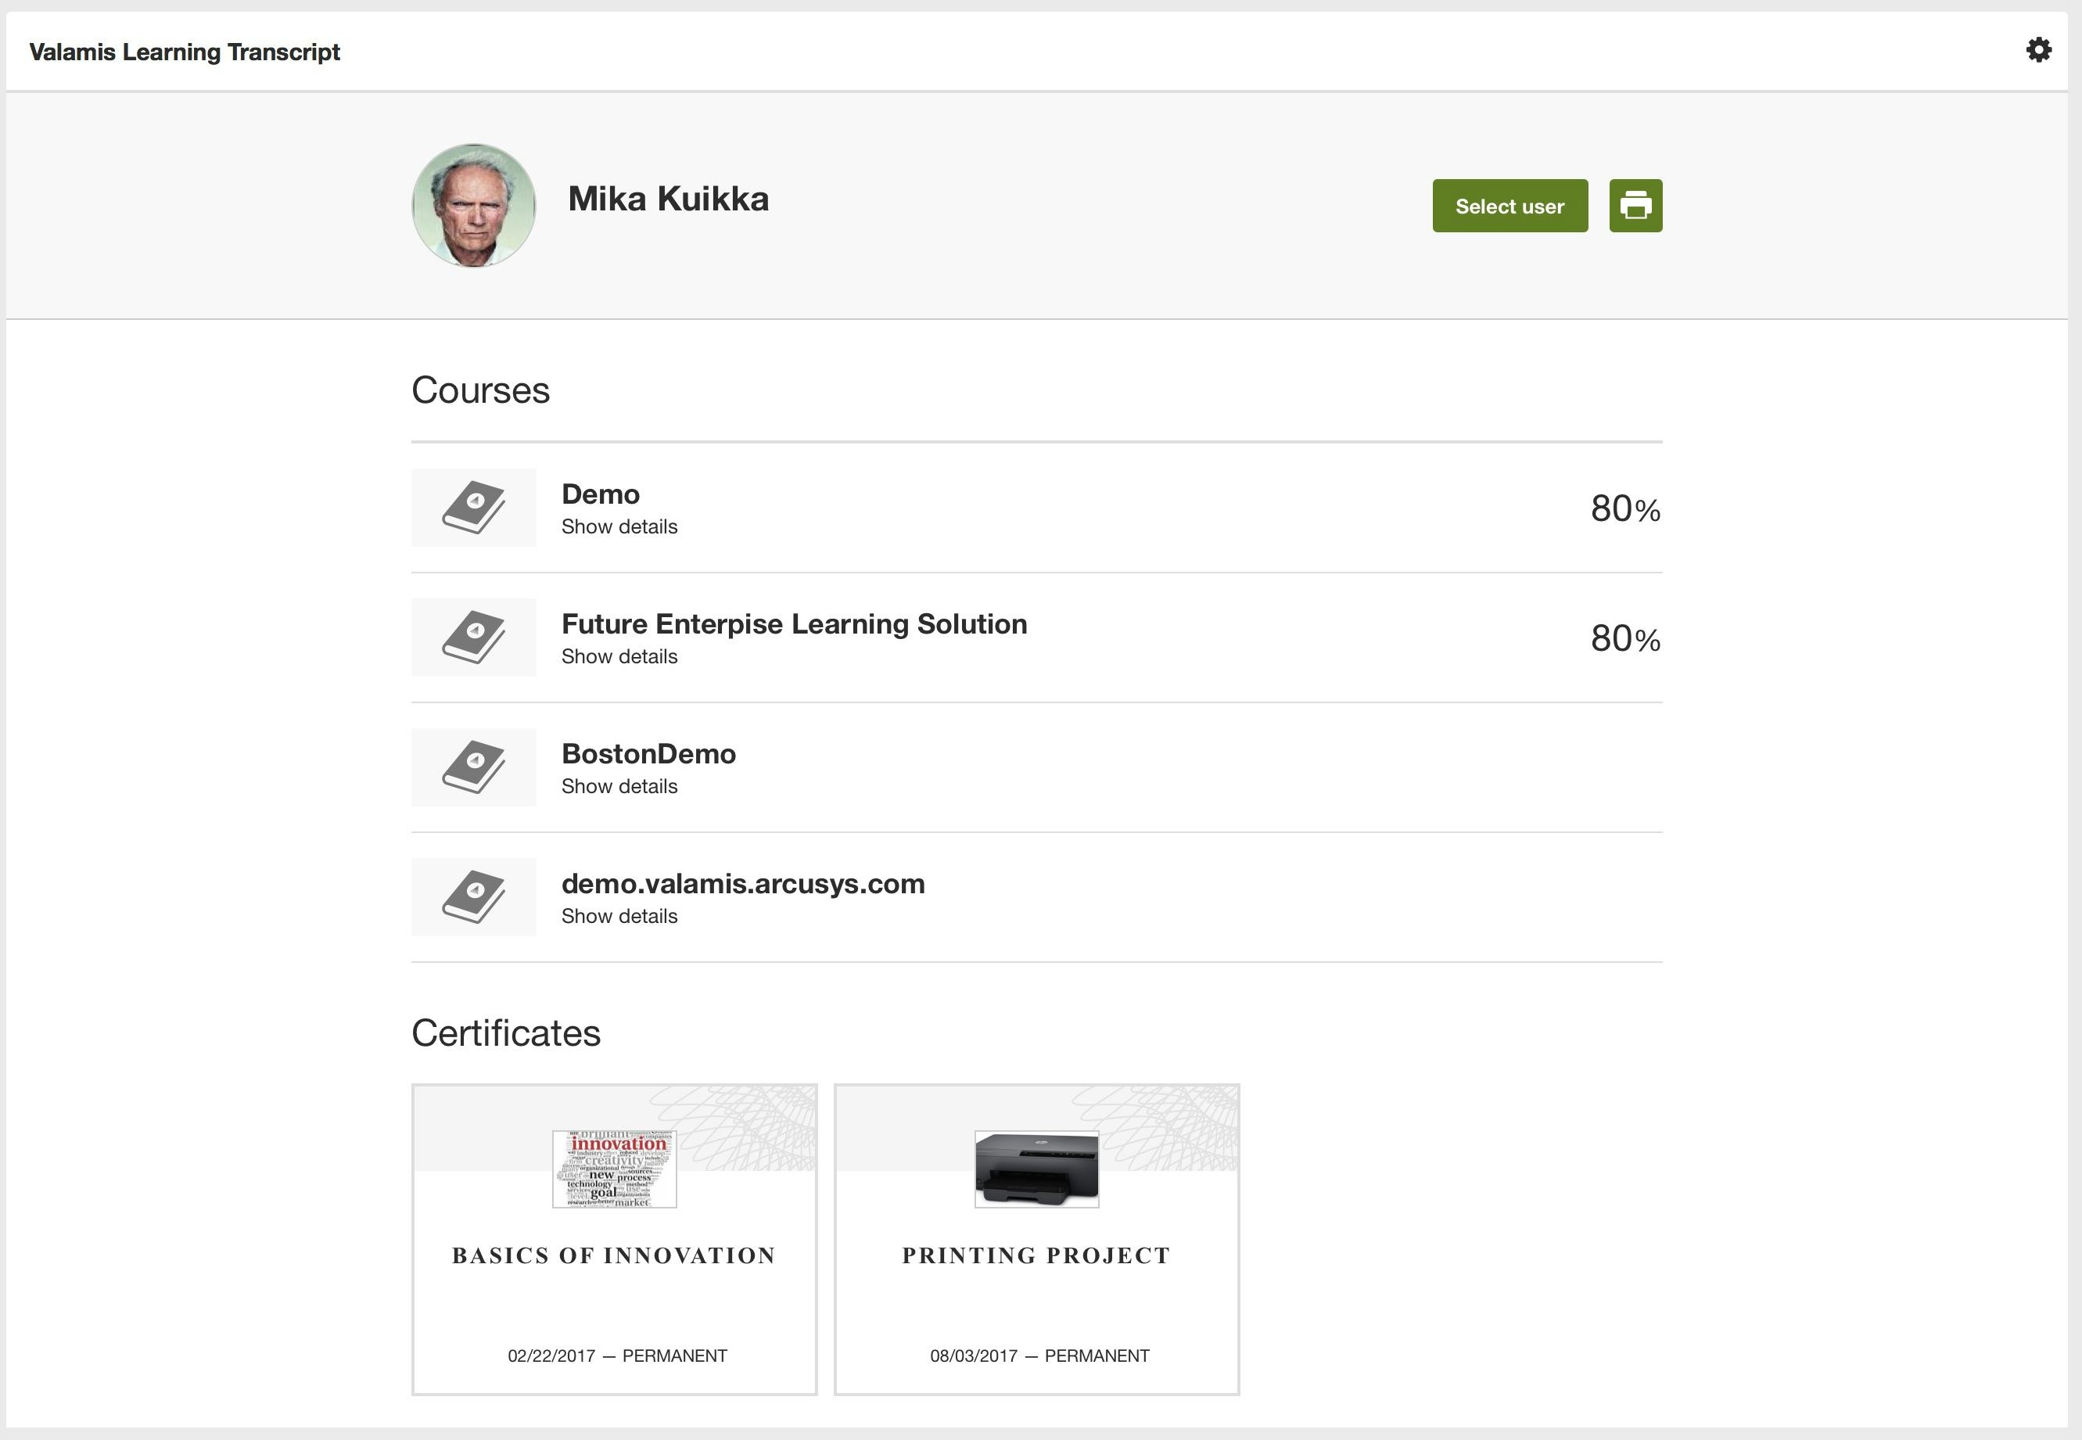Expand details for the Demo course

[x=619, y=526]
